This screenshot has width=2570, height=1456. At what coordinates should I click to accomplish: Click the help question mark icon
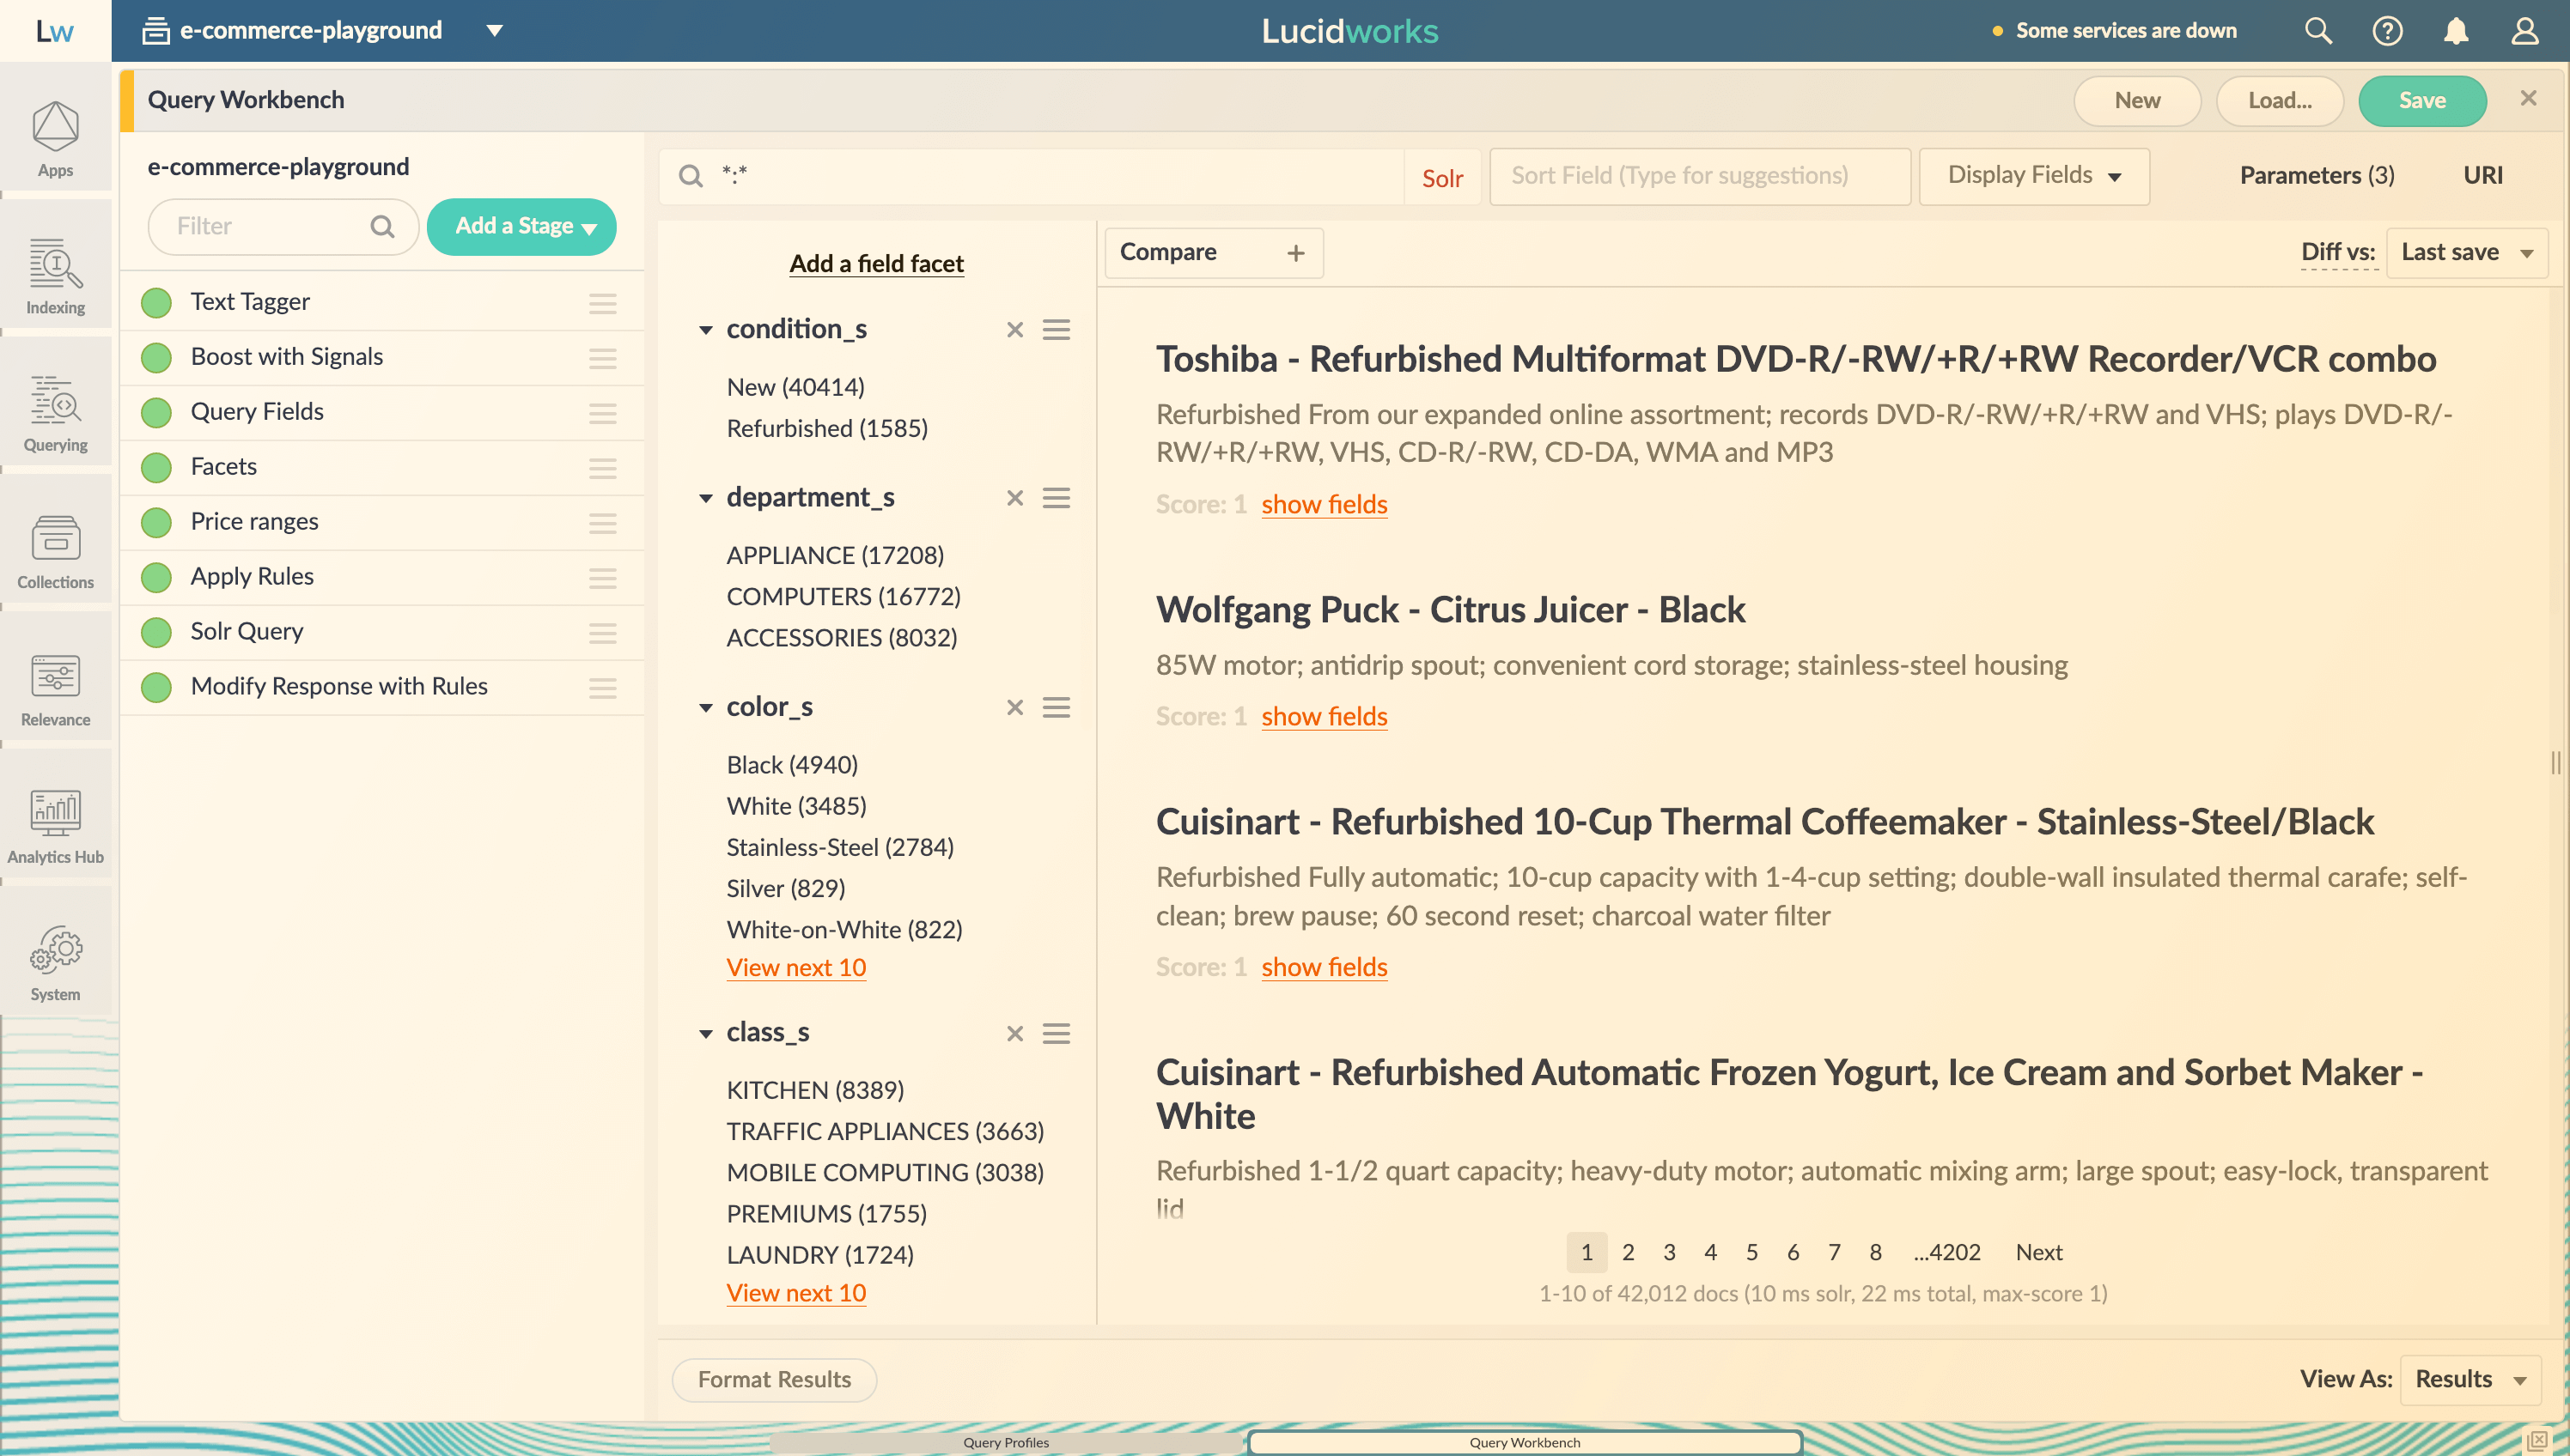2387,31
